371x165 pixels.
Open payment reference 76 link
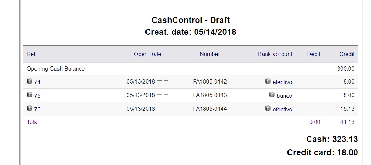[37, 110]
